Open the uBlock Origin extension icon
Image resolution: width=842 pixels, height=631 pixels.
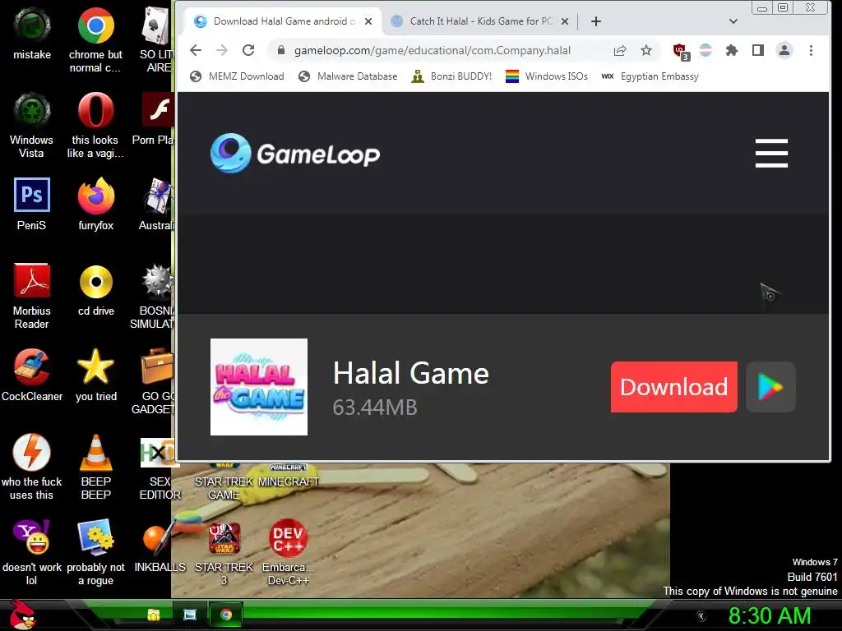(x=681, y=52)
